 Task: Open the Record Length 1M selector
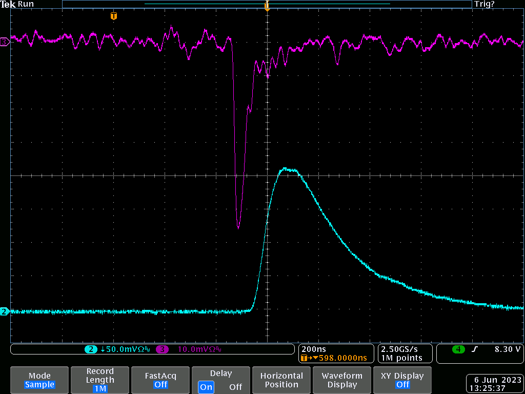click(x=100, y=380)
